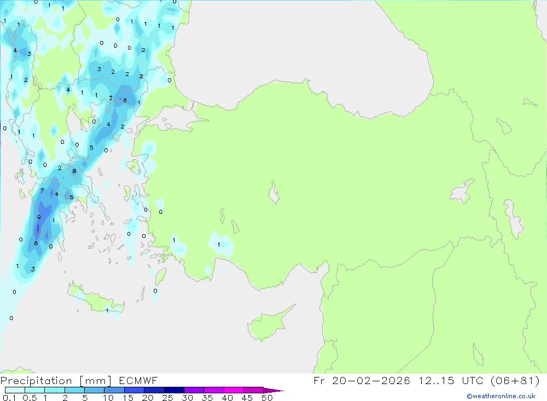The height and width of the screenshot is (401, 547).
Task: Pick the 20–25 mm dark blue legend swatch
Action: 154,390
